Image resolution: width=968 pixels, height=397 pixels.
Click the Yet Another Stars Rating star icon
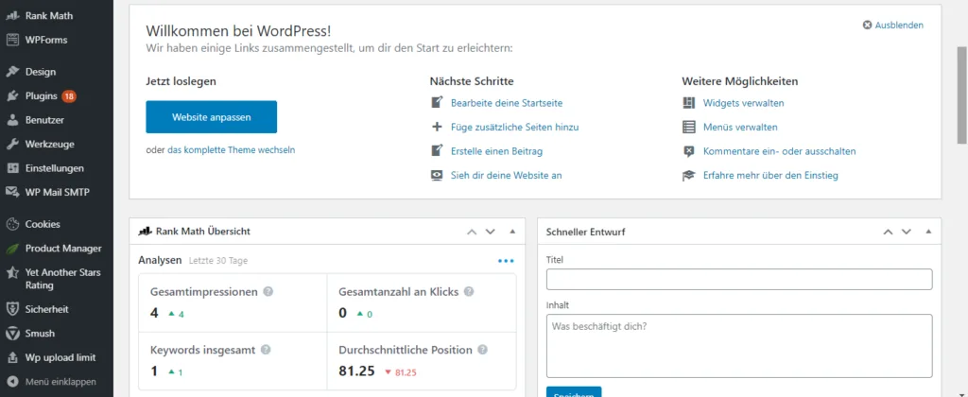pos(12,272)
